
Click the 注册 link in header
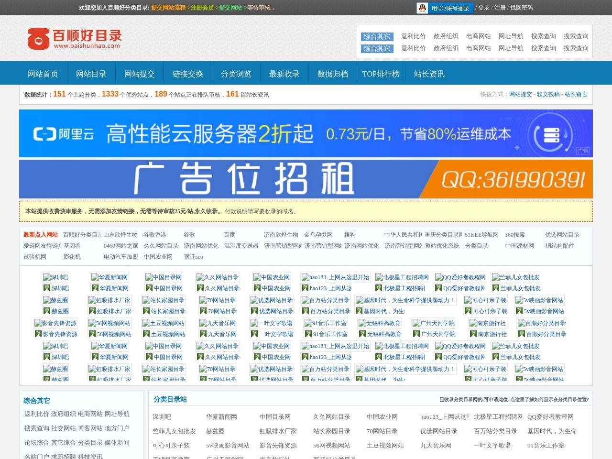click(x=500, y=8)
